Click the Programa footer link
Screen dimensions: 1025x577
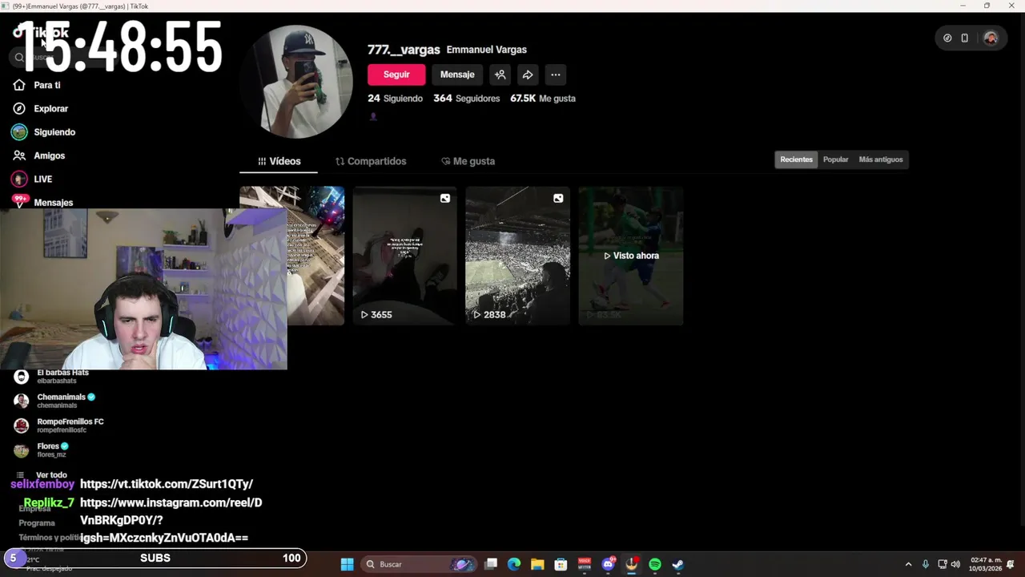[37, 523]
